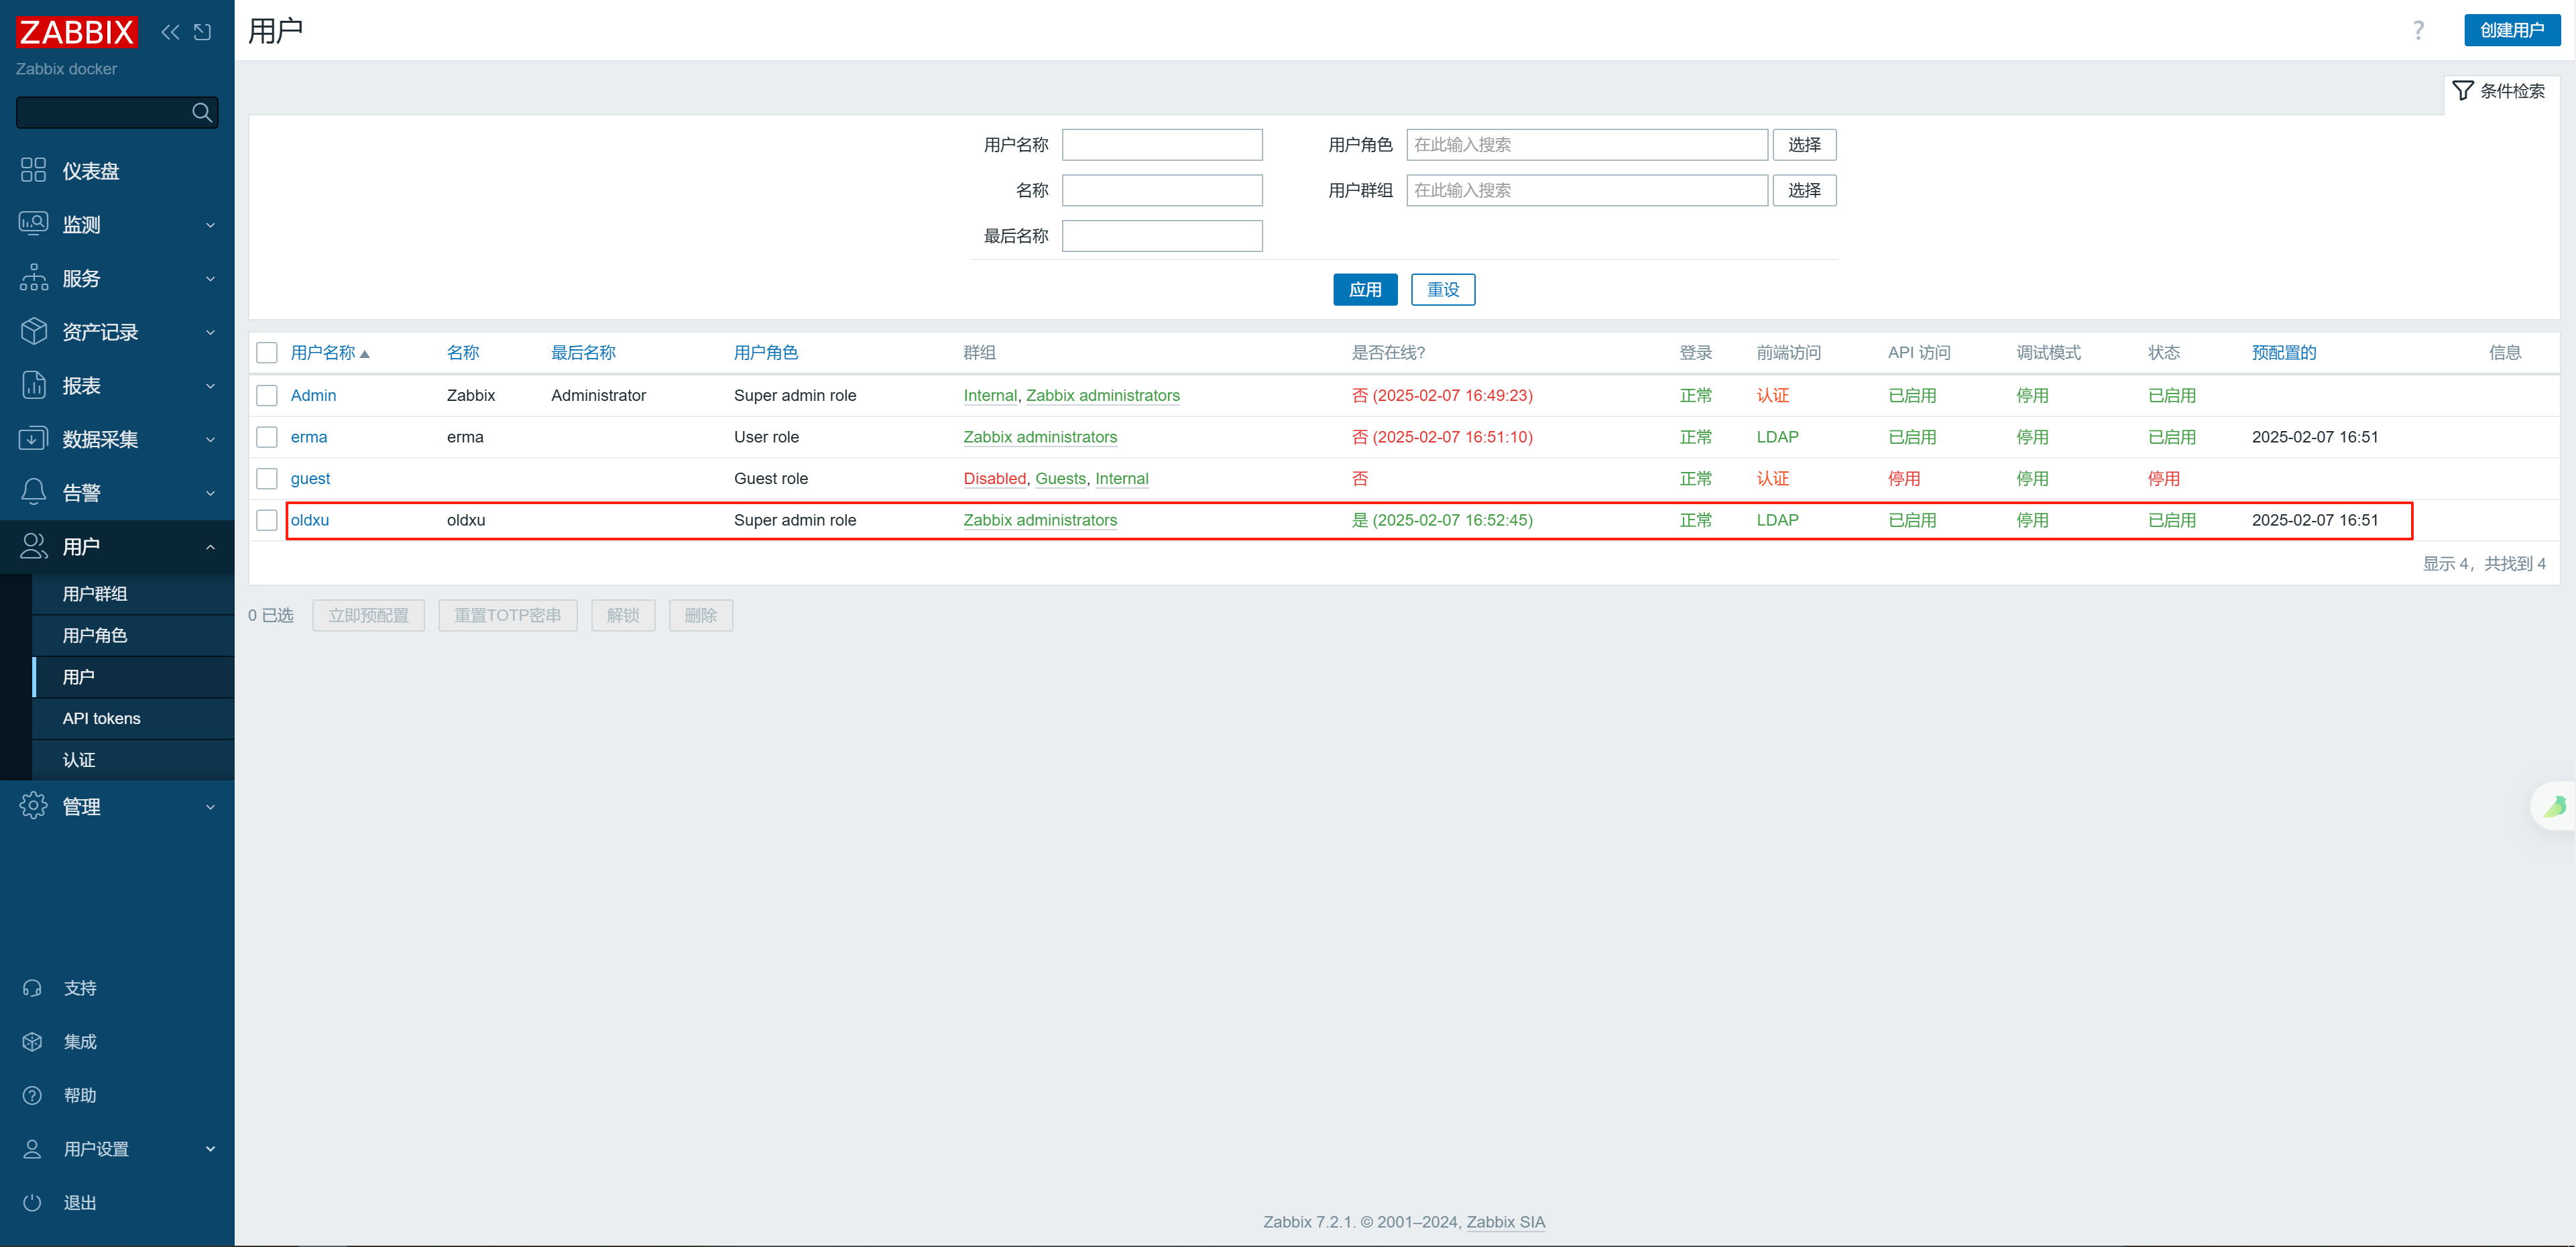Open the API tokens submenu item
Image resolution: width=2576 pixels, height=1247 pixels.
[x=101, y=718]
